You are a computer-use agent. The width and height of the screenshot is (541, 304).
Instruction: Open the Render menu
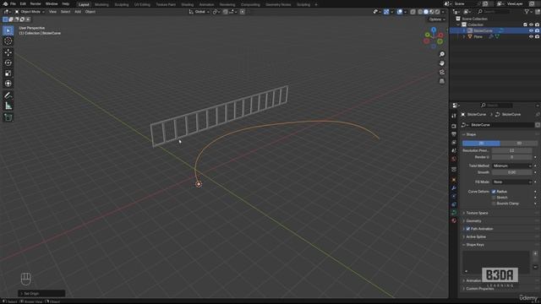36,3
